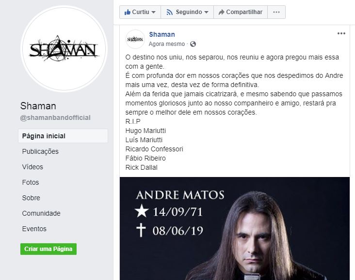Open the post options three-dots menu
The width and height of the screenshot is (355, 280).
pyautogui.click(x=341, y=33)
